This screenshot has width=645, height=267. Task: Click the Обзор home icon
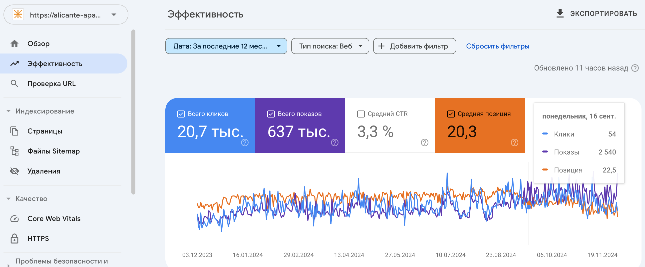[x=14, y=43]
